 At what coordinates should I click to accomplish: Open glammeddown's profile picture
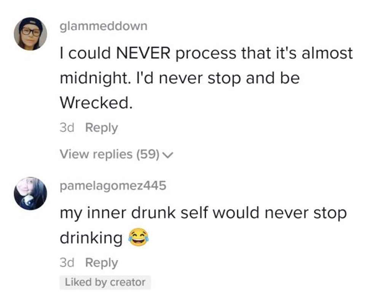pyautogui.click(x=30, y=34)
